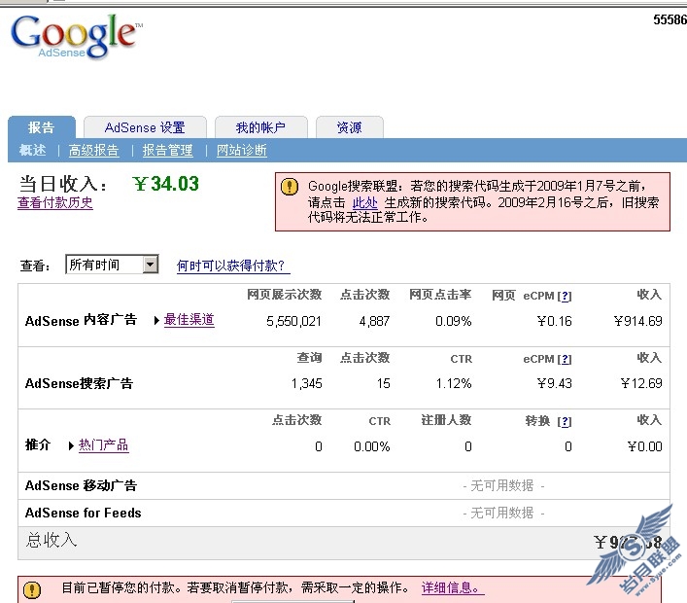Select the 资源 tab
687x603 pixels.
click(349, 127)
